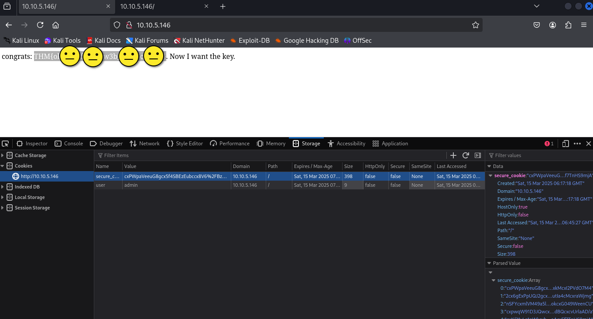This screenshot has height=319, width=593.
Task: Expand the Cache Storage tree node
Action: pyautogui.click(x=3, y=155)
